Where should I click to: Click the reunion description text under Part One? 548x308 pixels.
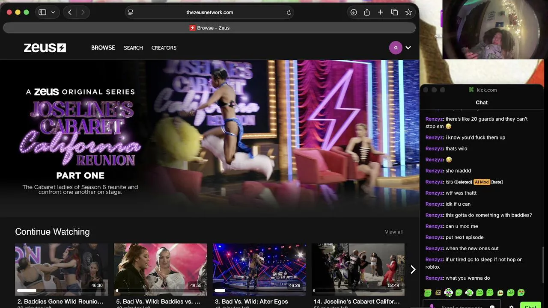(x=80, y=190)
